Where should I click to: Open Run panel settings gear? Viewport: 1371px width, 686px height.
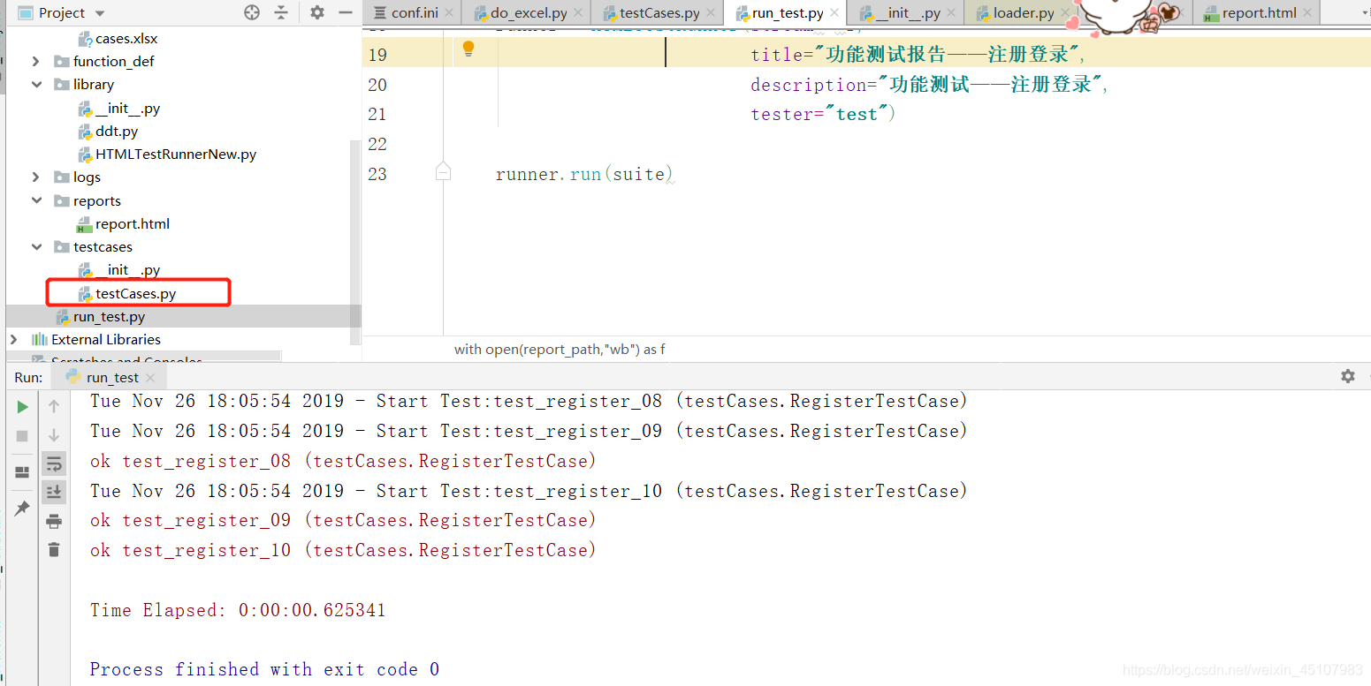click(x=1348, y=376)
